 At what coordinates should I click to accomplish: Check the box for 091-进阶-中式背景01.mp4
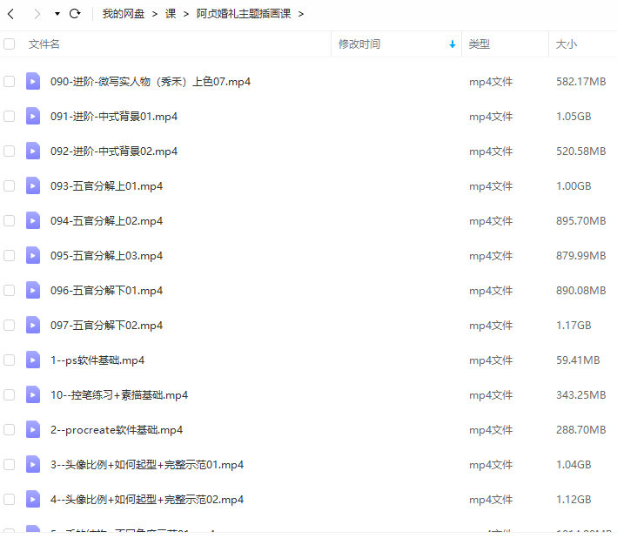9,116
